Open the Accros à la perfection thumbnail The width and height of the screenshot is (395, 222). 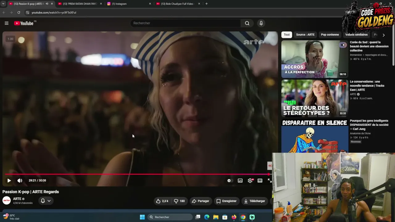[314, 59]
